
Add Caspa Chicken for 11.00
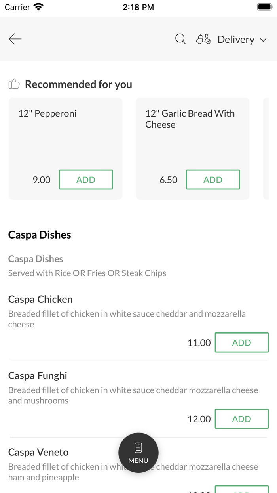242,342
